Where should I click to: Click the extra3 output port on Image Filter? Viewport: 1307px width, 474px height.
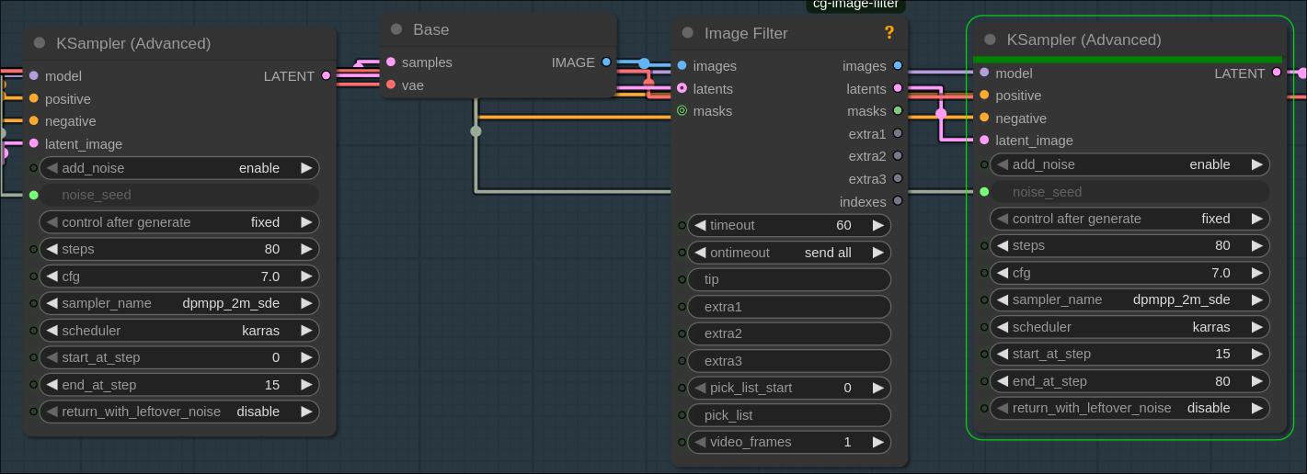tap(898, 178)
